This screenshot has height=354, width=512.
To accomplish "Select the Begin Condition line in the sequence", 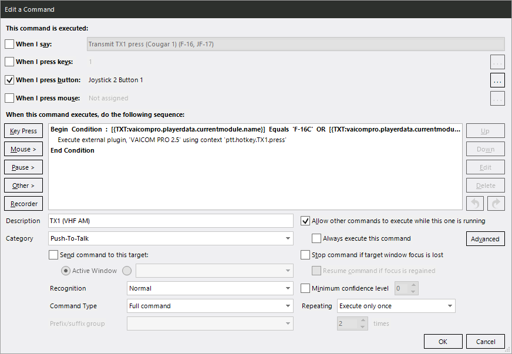I will 255,129.
